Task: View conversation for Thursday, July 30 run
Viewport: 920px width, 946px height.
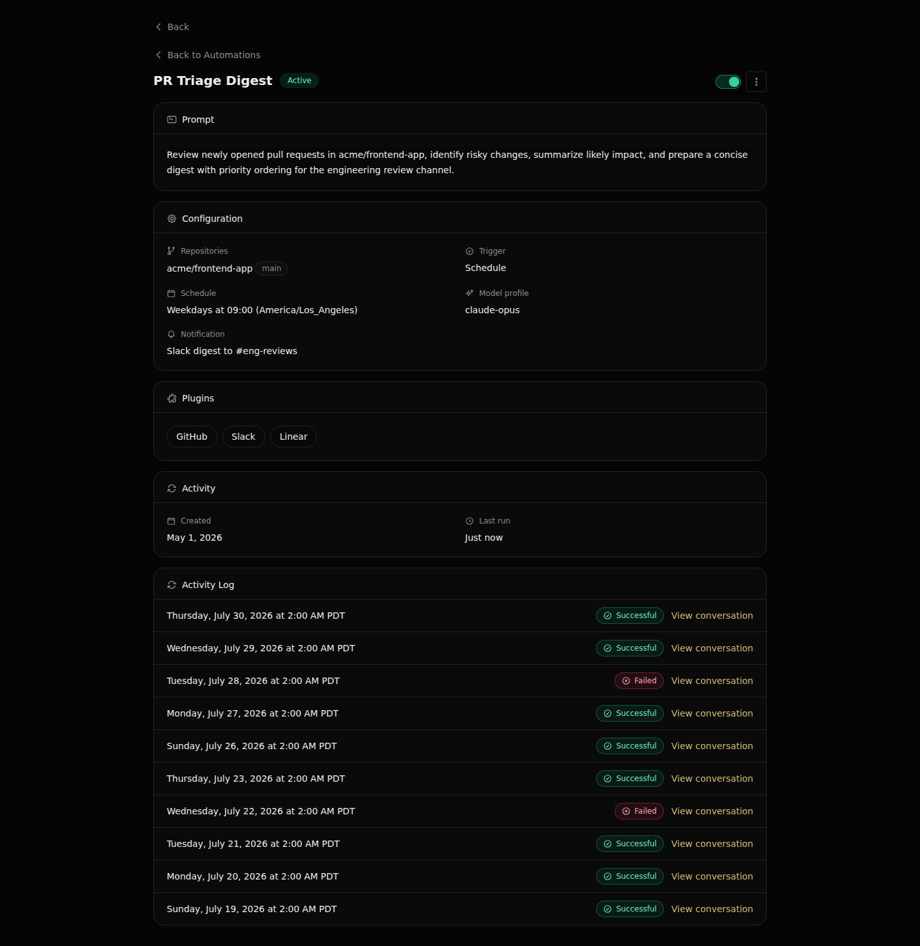Action: pyautogui.click(x=712, y=616)
